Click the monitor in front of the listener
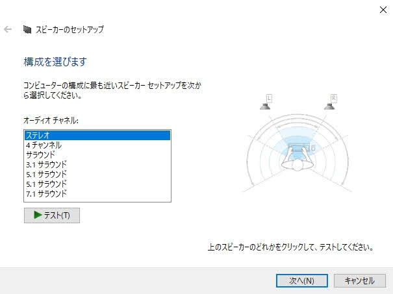 point(299,147)
